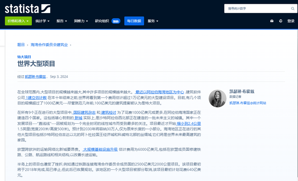Click the 每日数据 button
The image size is (298, 181).
pyautogui.click(x=134, y=21)
